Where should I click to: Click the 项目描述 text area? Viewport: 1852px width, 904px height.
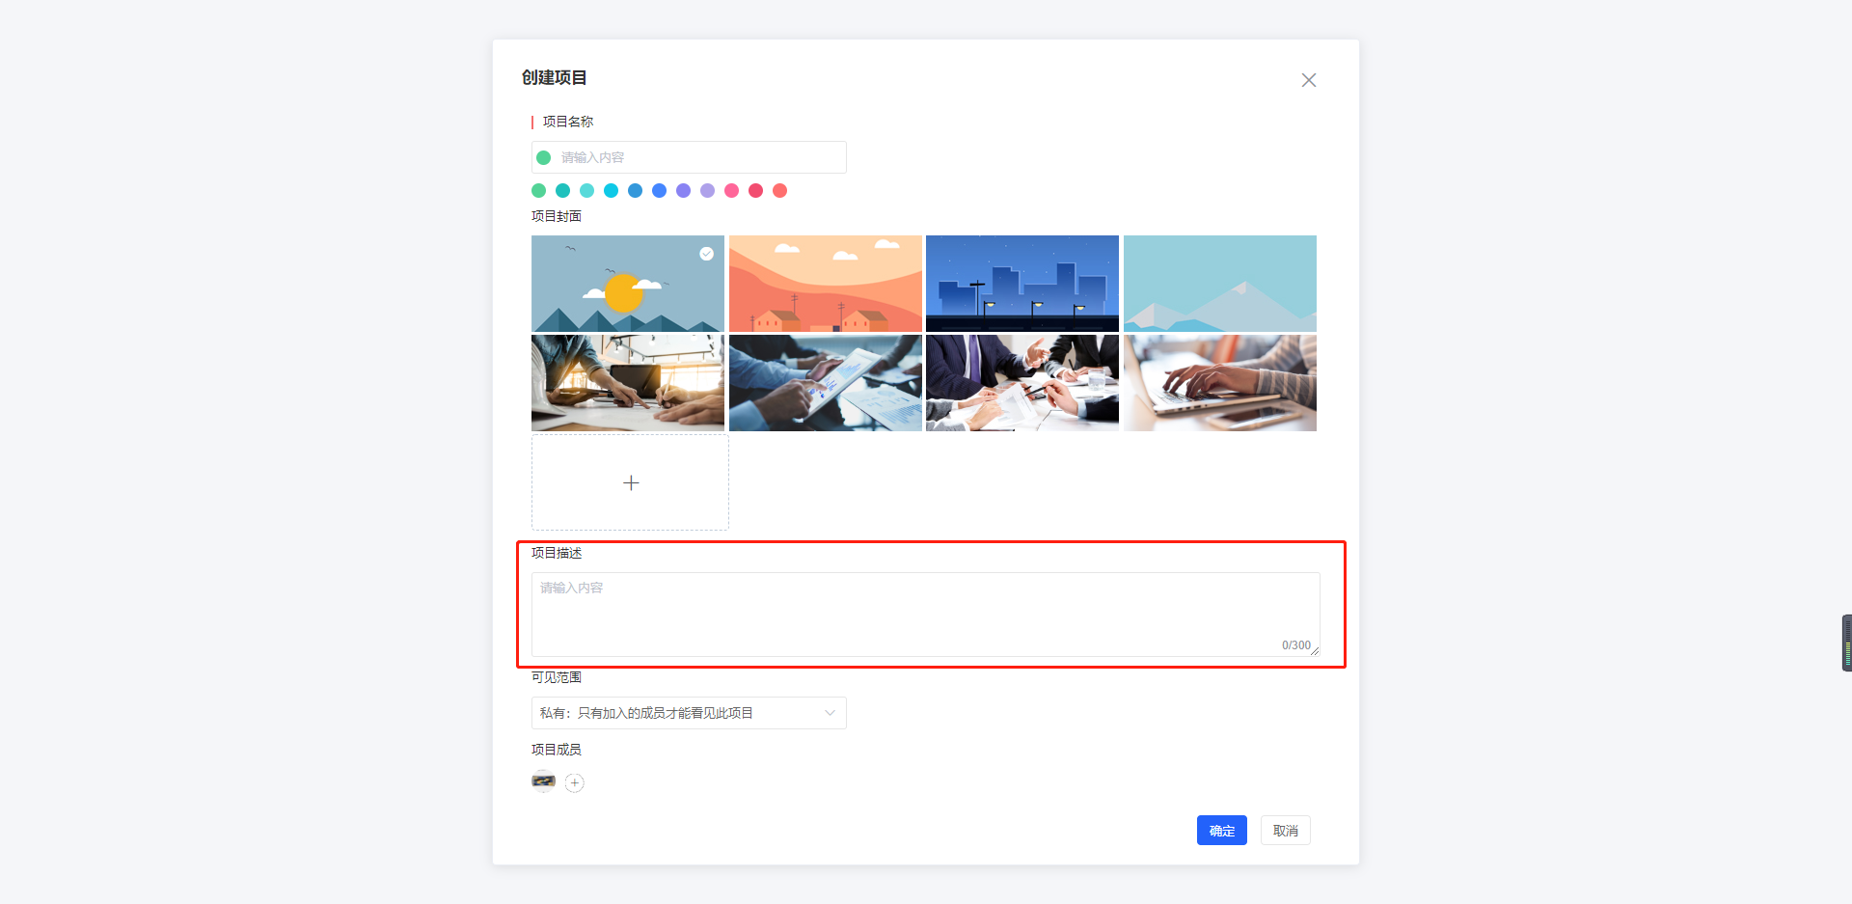(926, 615)
